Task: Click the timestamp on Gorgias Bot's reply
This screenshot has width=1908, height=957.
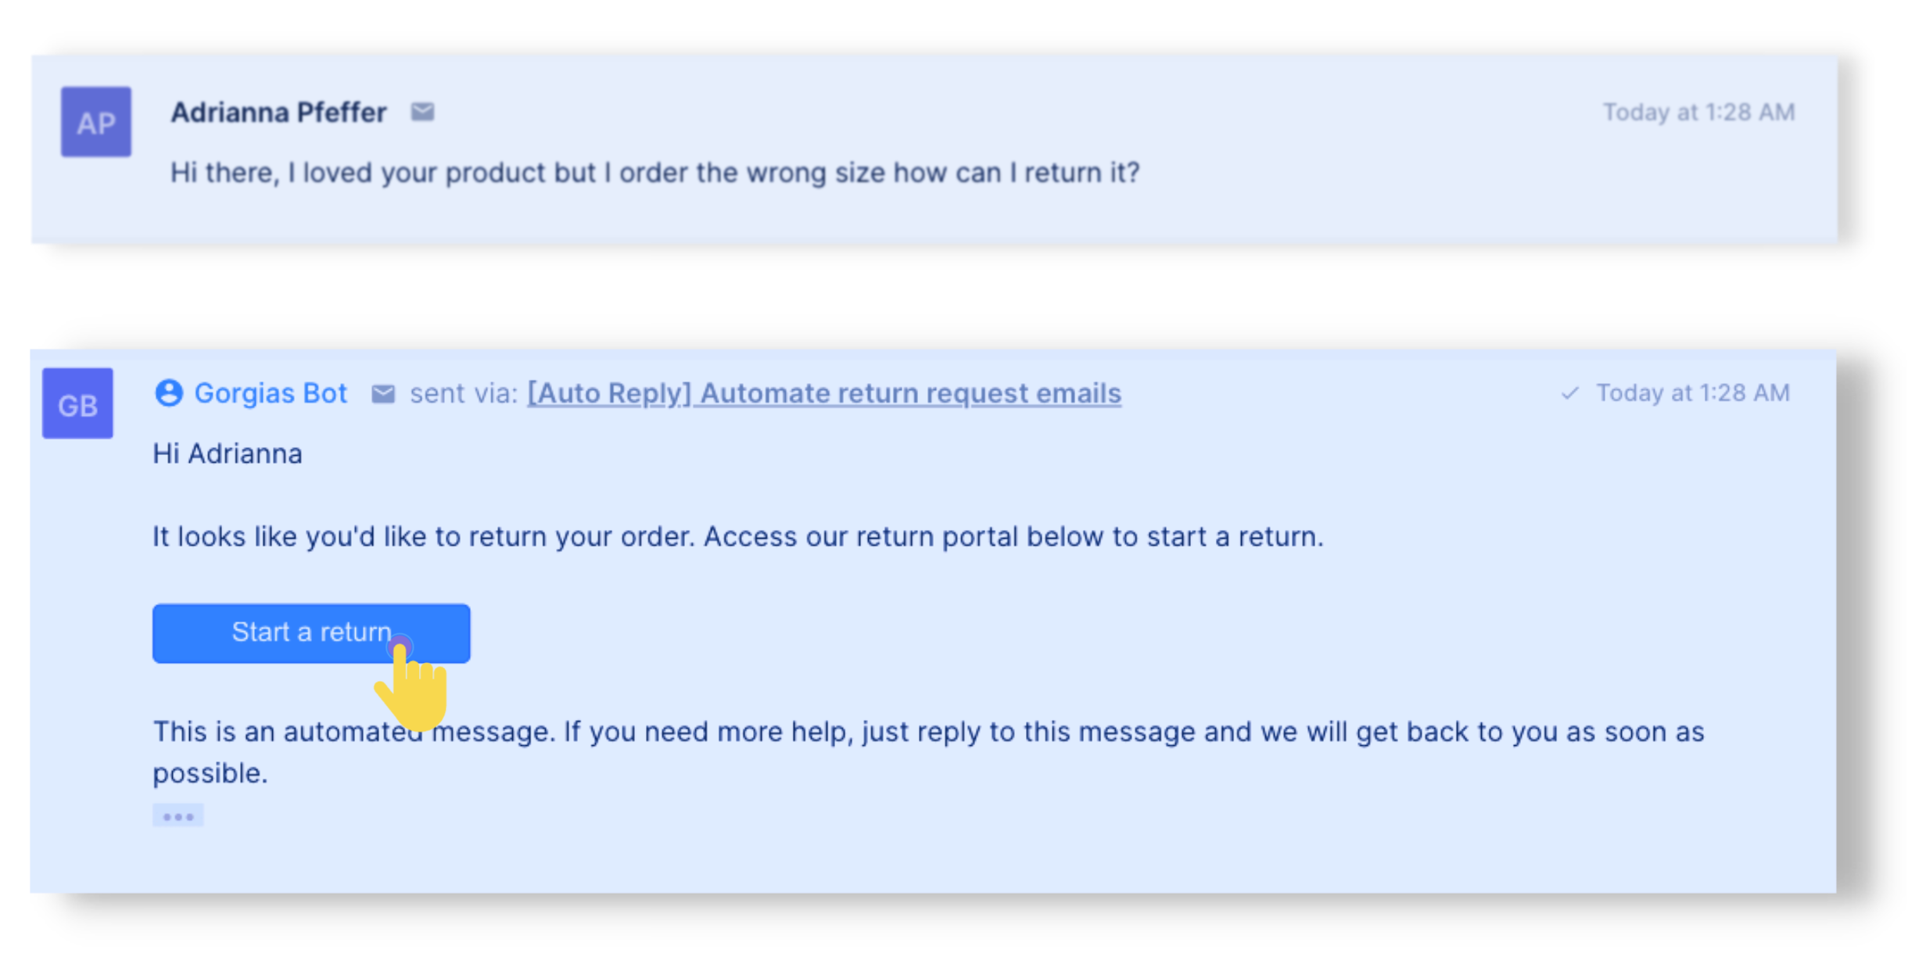Action: [x=1693, y=392]
